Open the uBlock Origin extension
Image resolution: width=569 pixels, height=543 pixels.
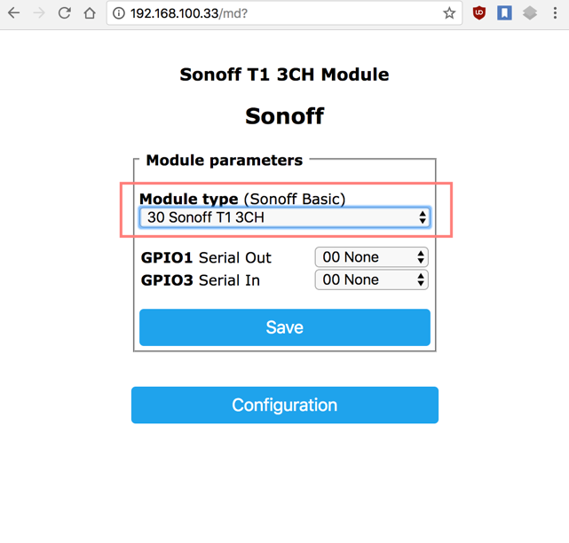(479, 13)
